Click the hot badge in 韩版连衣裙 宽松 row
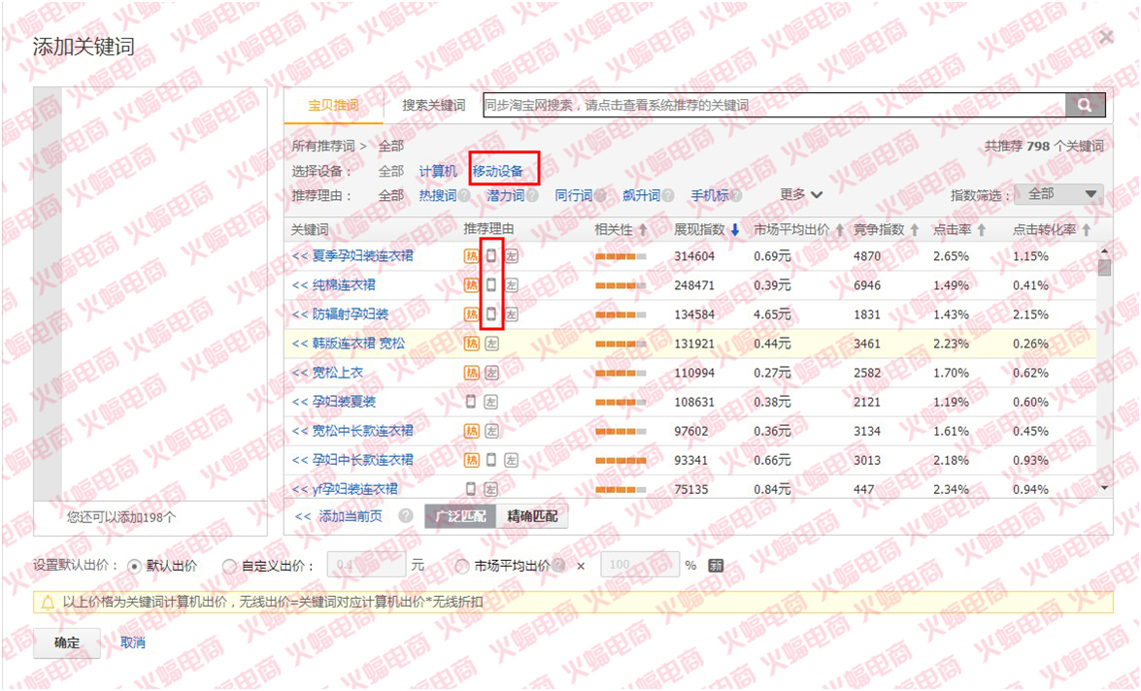The image size is (1141, 691). [x=472, y=344]
